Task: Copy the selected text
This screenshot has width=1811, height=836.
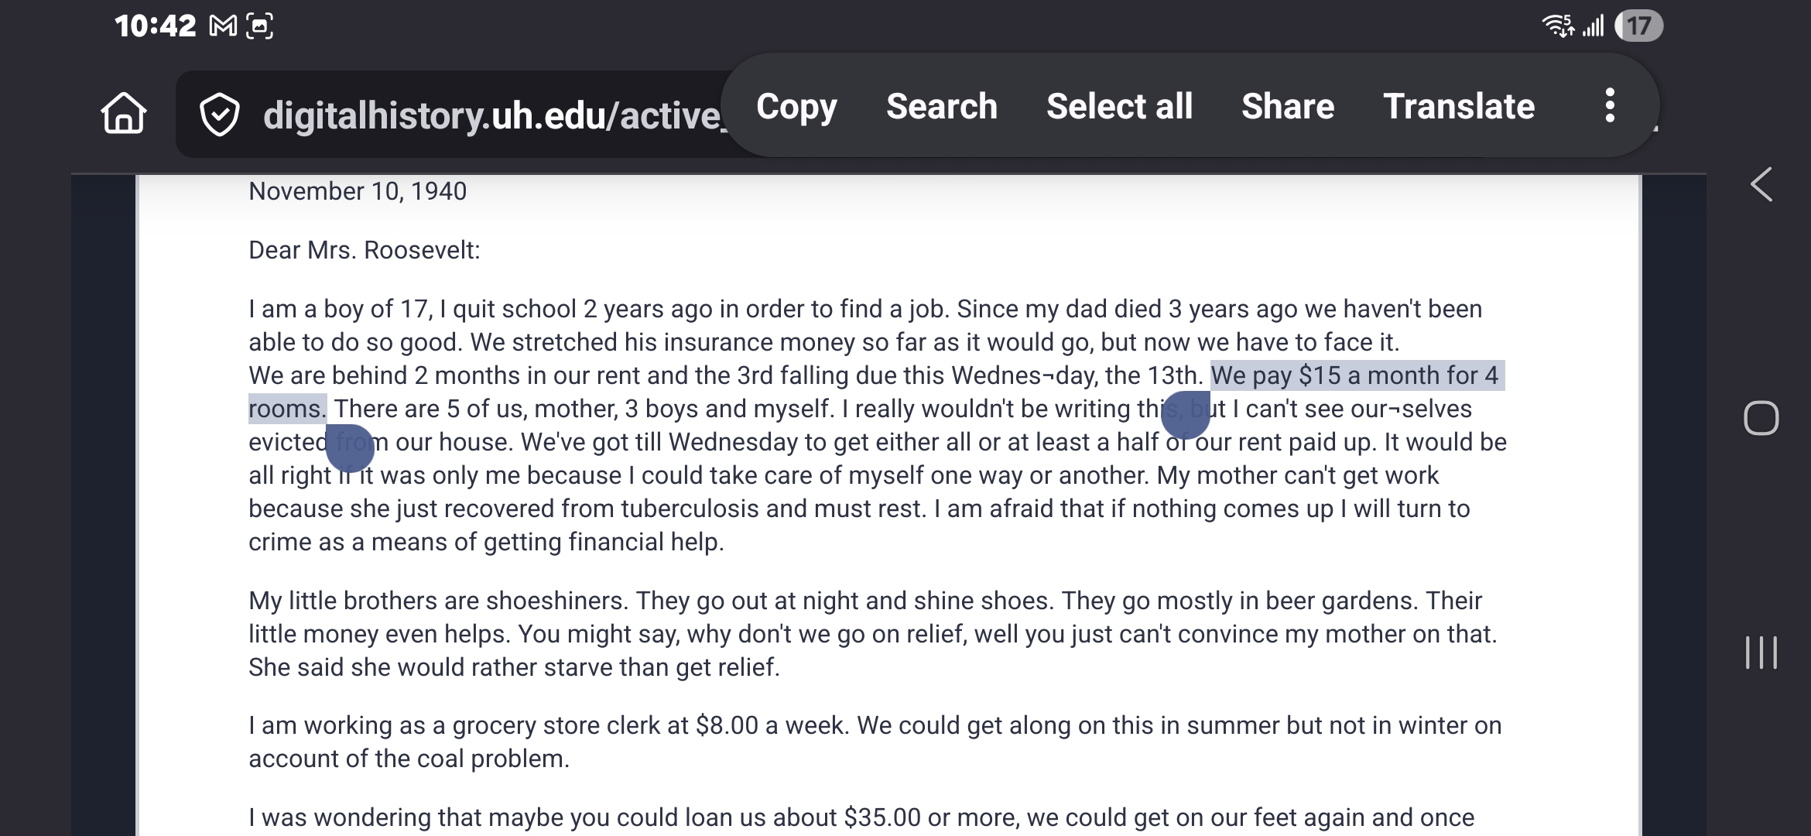Action: click(796, 106)
